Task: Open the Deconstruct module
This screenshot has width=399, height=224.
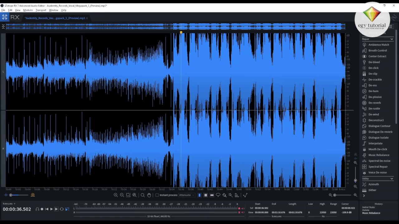Action: point(373,120)
